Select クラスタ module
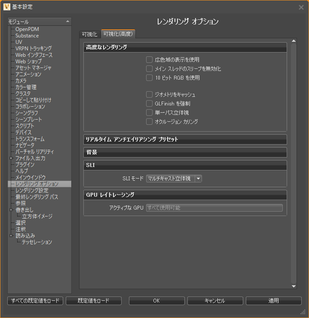309x318 pixels. pos(23,94)
